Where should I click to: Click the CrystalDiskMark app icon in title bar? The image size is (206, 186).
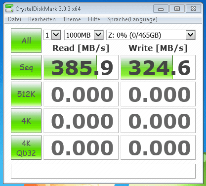click(x=9, y=8)
